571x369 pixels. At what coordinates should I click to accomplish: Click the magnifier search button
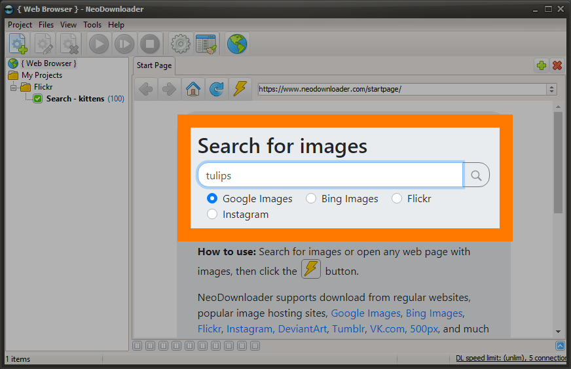(x=476, y=175)
